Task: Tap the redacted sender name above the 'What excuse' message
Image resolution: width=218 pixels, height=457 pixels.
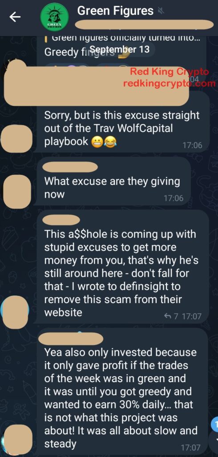Action: coord(70,167)
